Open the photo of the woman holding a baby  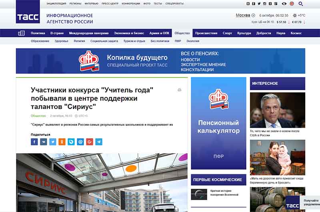click(278, 157)
